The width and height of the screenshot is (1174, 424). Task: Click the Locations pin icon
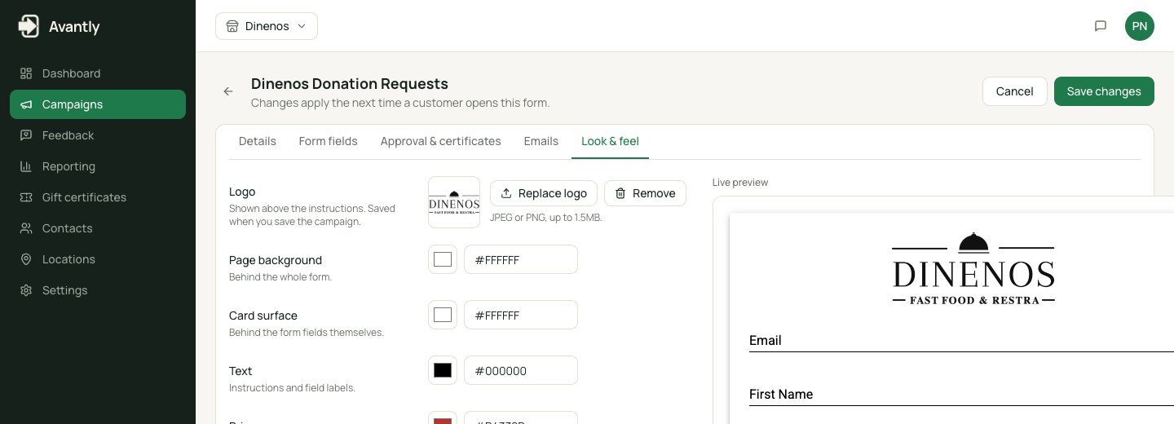26,259
